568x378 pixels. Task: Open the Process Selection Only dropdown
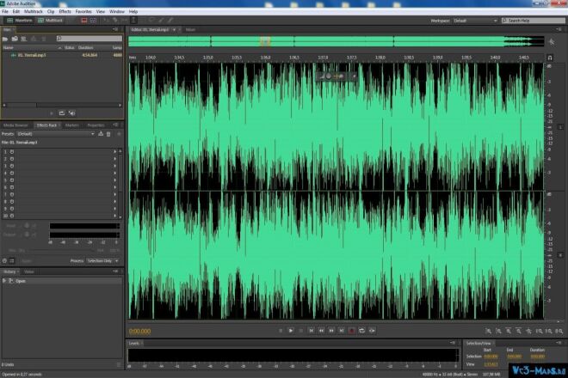coord(102,261)
